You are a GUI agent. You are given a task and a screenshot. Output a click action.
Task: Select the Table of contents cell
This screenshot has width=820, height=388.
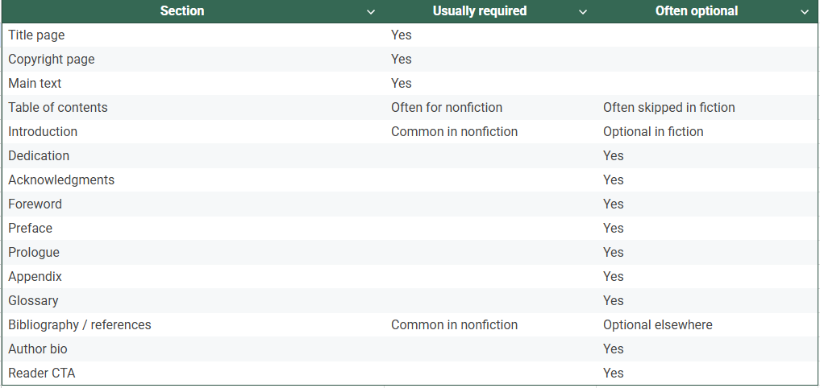click(58, 108)
